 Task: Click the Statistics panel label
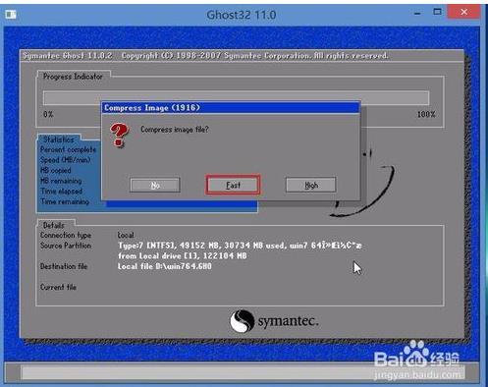[59, 139]
